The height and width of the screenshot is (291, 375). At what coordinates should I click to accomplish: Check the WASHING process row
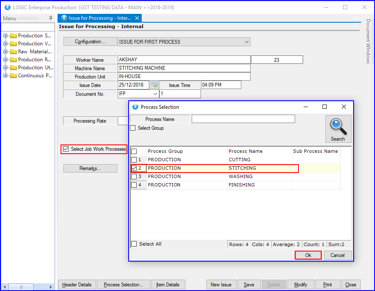pyautogui.click(x=134, y=176)
